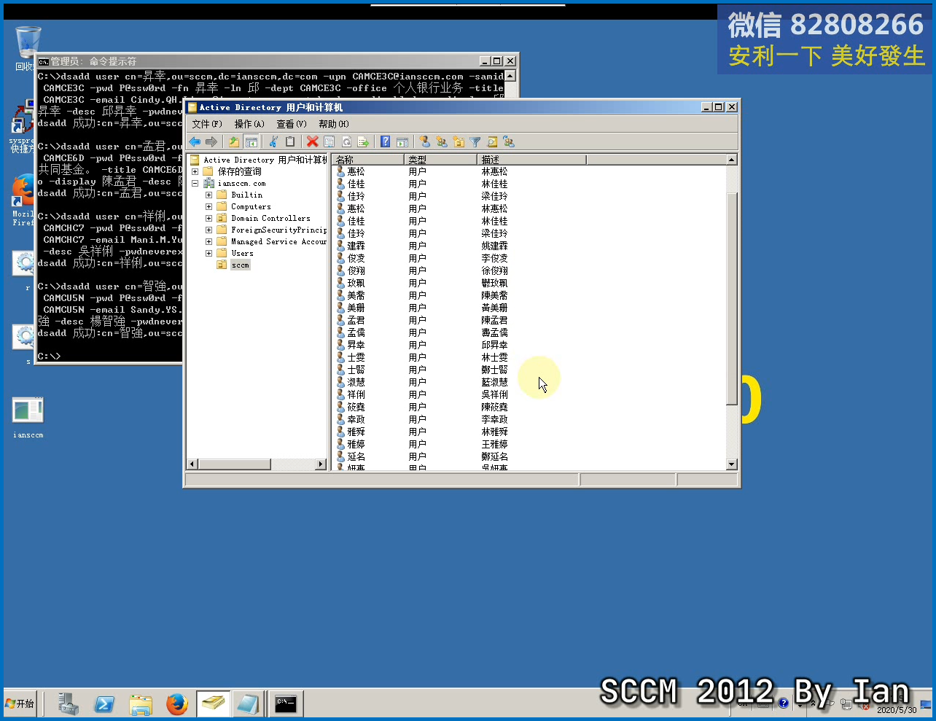Launch Firefox from the taskbar

pyautogui.click(x=176, y=704)
